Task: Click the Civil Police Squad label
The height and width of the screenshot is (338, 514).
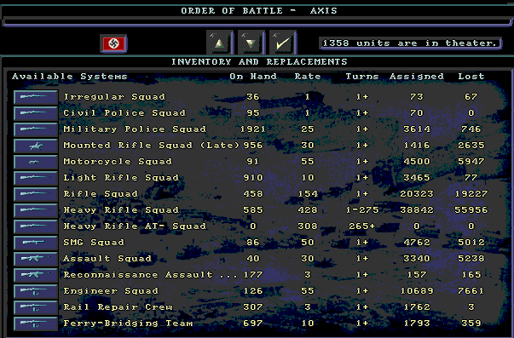Action: point(124,113)
